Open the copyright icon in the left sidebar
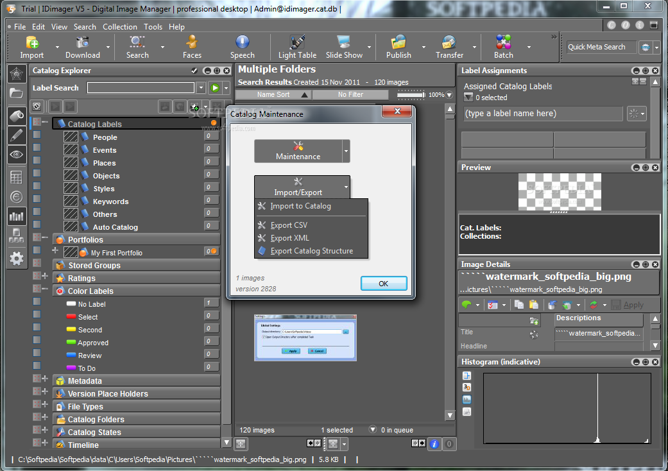Viewport: 668px width, 471px height. pos(17,197)
